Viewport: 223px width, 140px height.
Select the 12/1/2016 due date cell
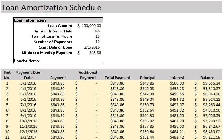point(28,132)
